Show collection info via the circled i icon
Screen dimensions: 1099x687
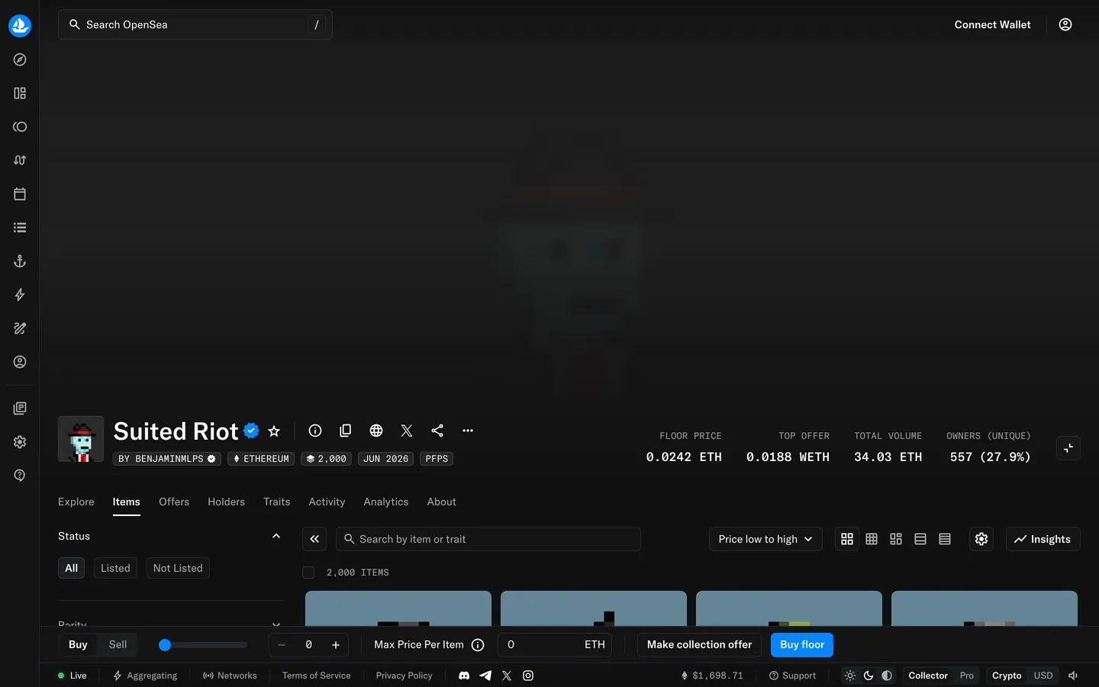coord(315,431)
